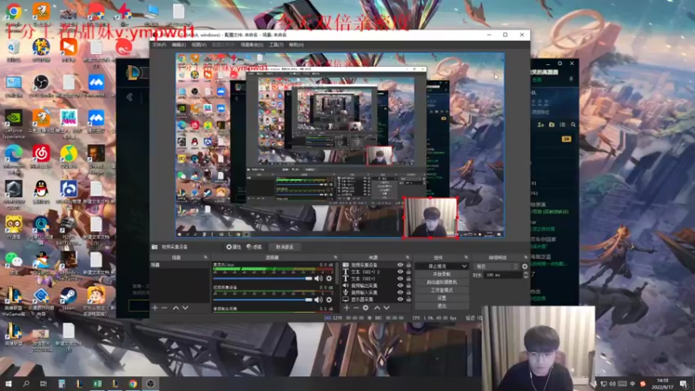Toggle visibility of 文本 (GDI+) 2 source

pos(400,272)
